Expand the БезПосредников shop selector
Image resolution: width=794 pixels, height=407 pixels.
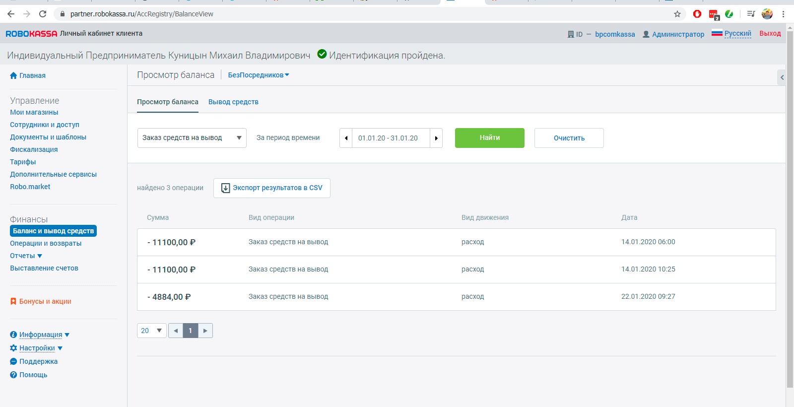(258, 75)
